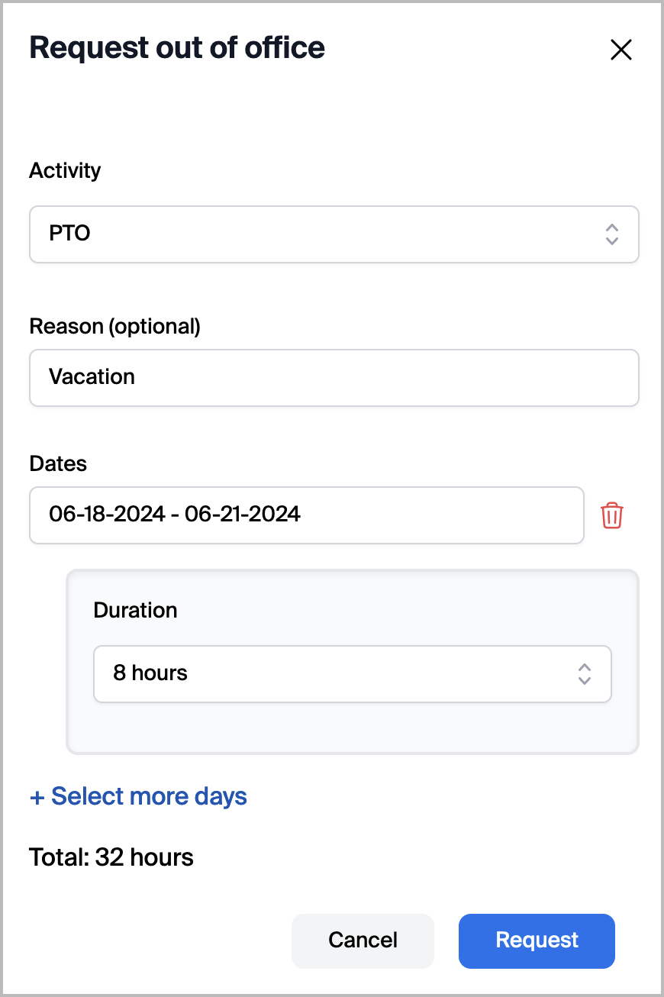Click the chevron arrows in Duration selector

585,673
